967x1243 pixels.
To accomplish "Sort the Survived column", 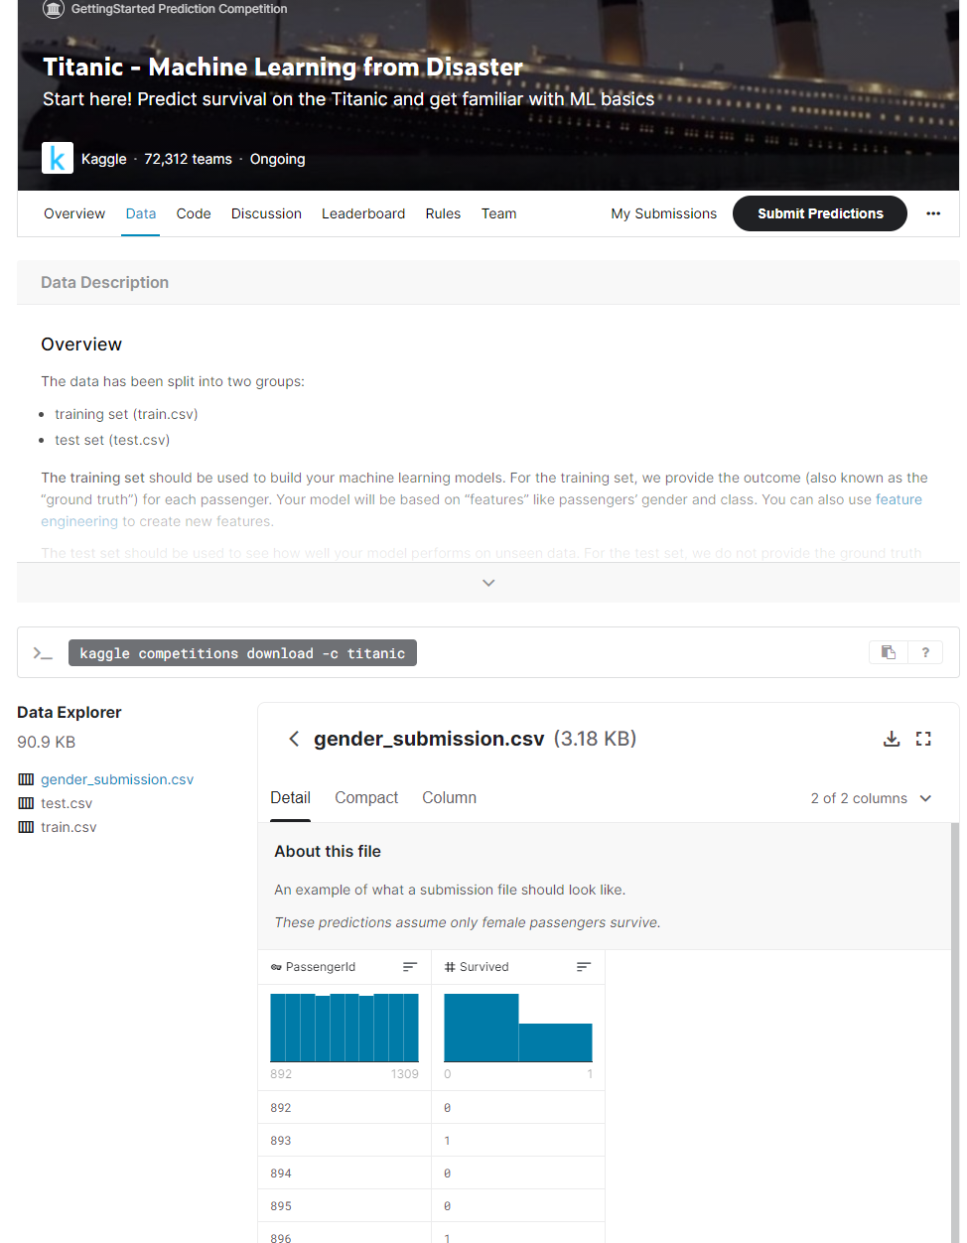I will click(x=584, y=967).
